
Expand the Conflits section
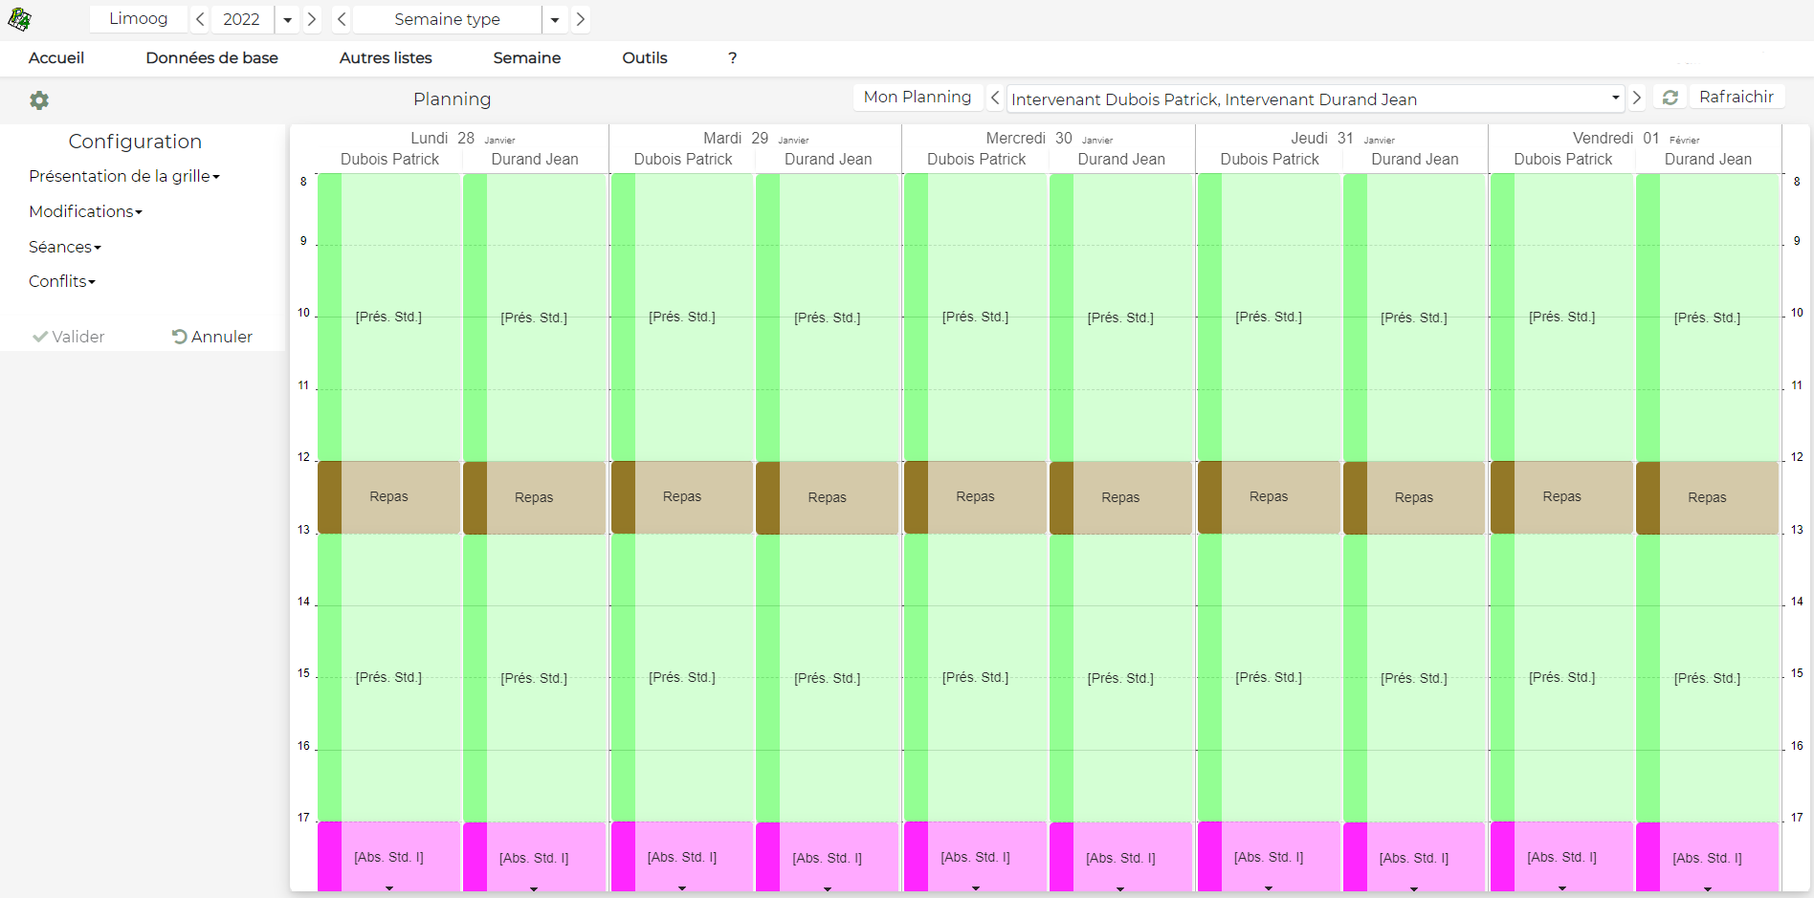point(62,281)
